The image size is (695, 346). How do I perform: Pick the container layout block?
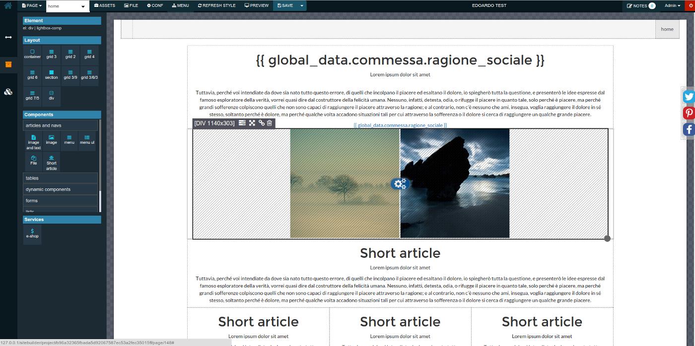(32, 54)
